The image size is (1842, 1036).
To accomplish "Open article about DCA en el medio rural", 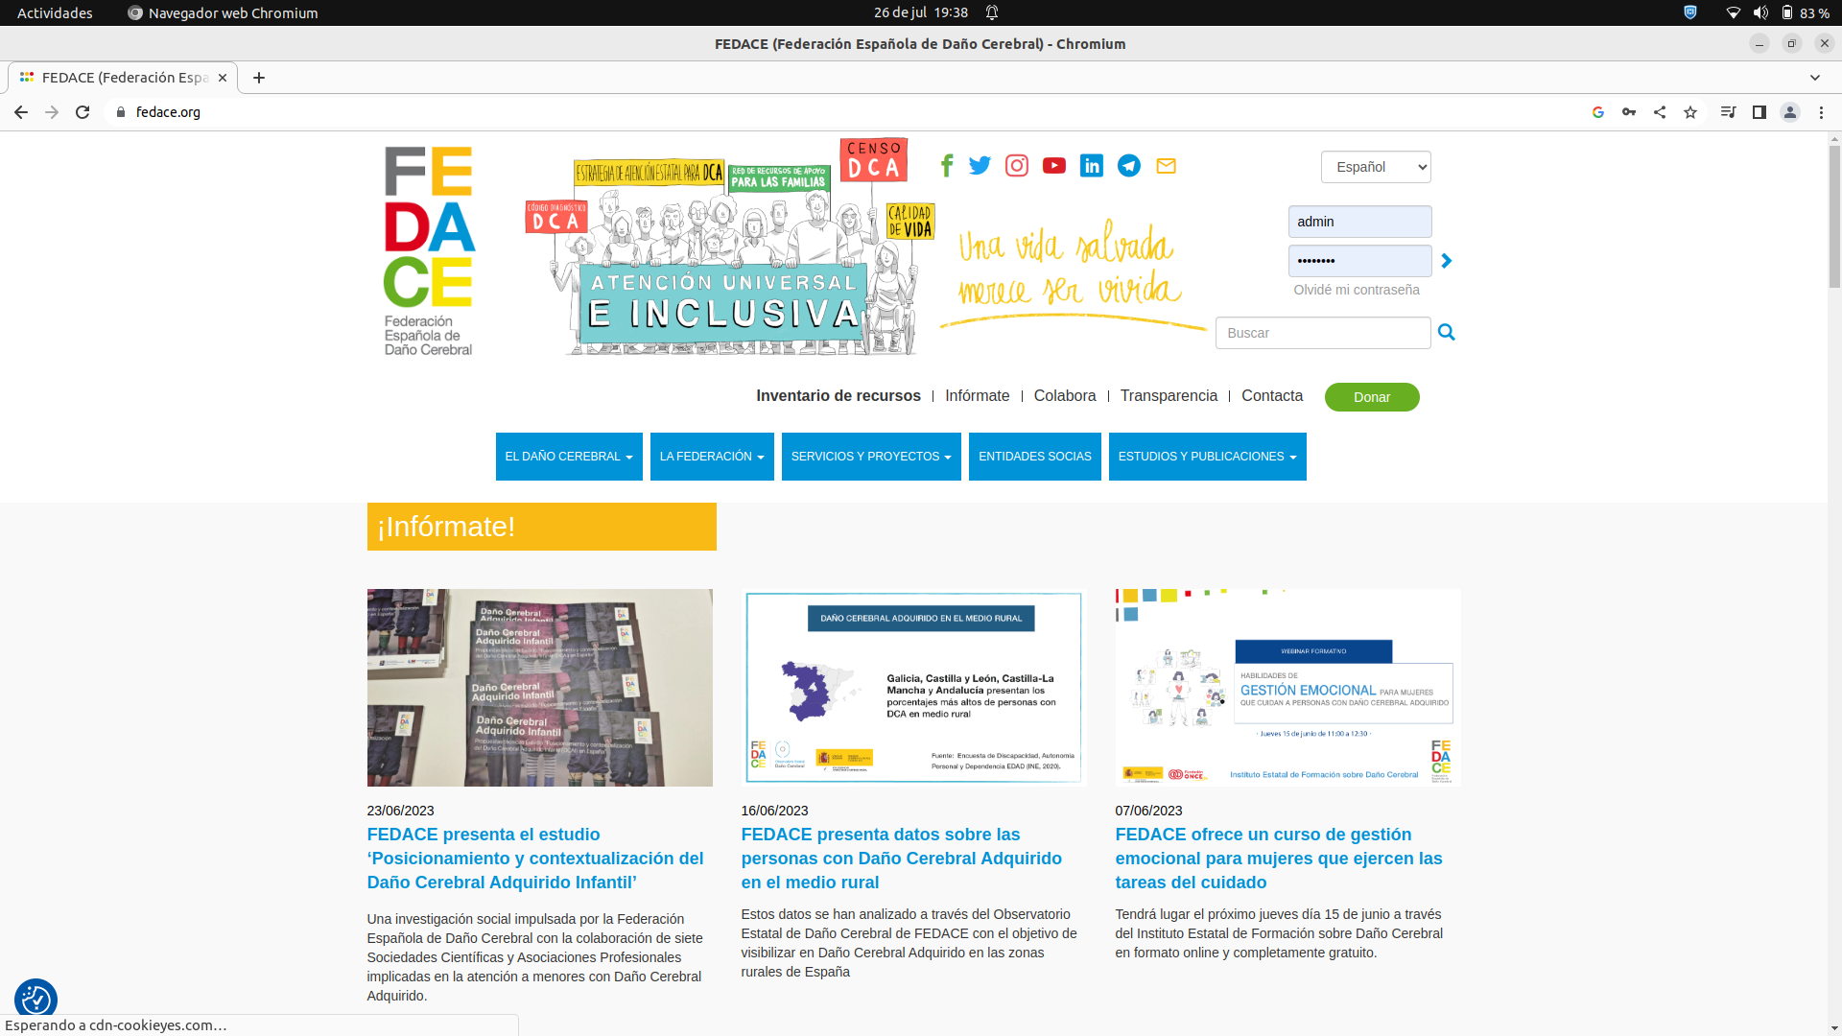I will point(902,859).
